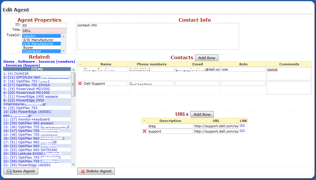Focus the 'support' description field

pos(170,131)
